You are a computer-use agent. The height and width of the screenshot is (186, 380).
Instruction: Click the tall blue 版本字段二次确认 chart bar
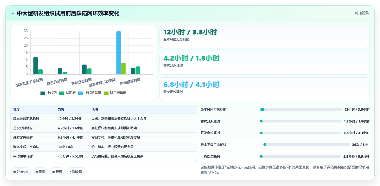click(118, 53)
